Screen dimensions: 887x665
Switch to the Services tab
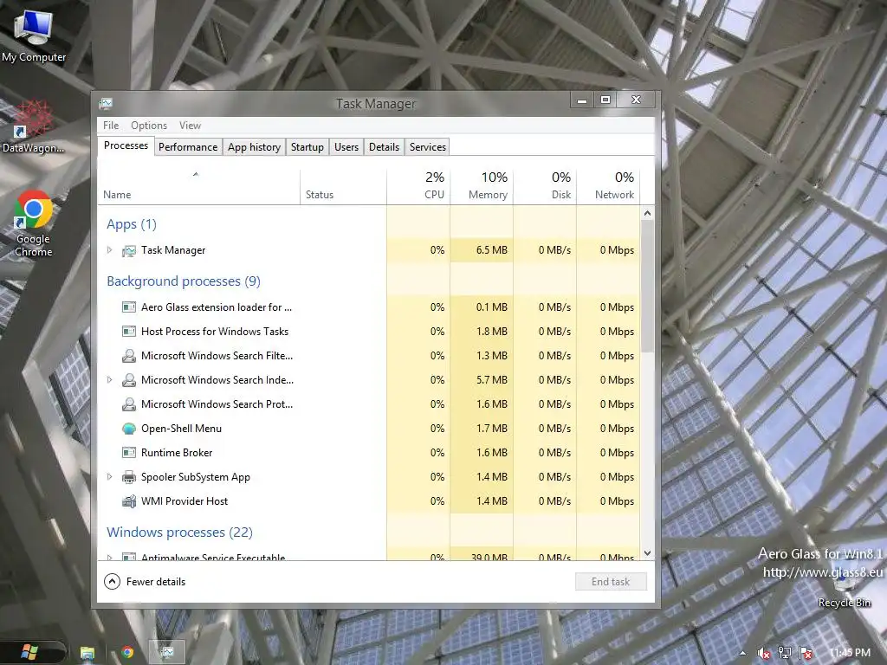[x=428, y=147]
